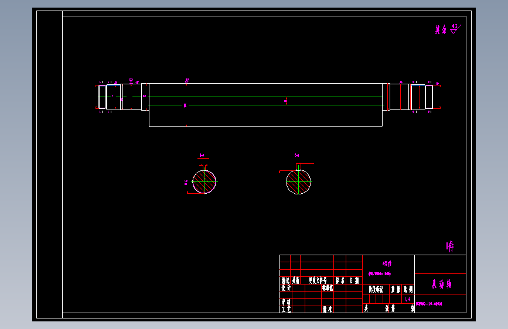The image size is (508, 329).
Task: Select the left hatched cross-section circle
Action: click(x=204, y=181)
